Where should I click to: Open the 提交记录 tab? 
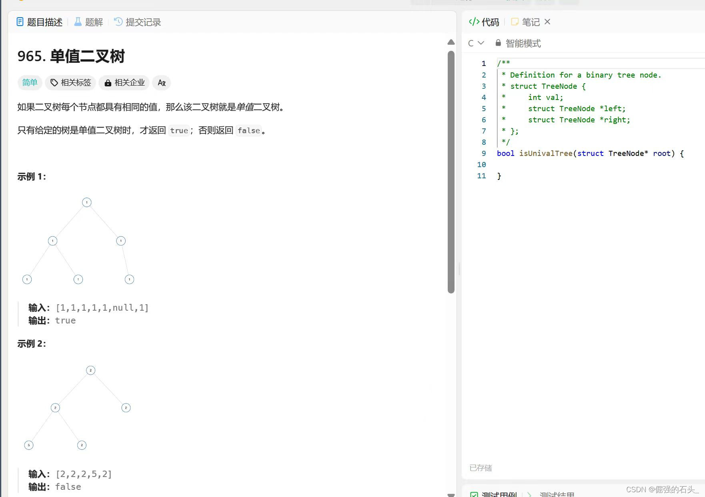pos(137,22)
